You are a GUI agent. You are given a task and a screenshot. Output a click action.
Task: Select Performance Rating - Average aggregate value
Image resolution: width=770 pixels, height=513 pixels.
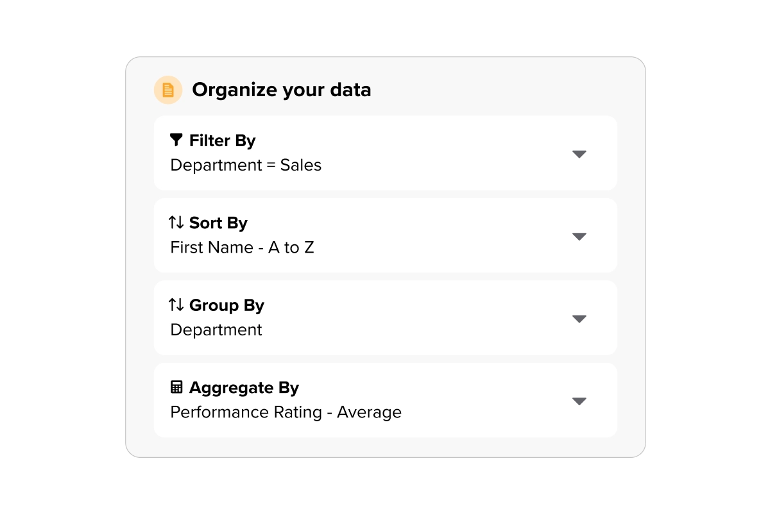tap(285, 412)
